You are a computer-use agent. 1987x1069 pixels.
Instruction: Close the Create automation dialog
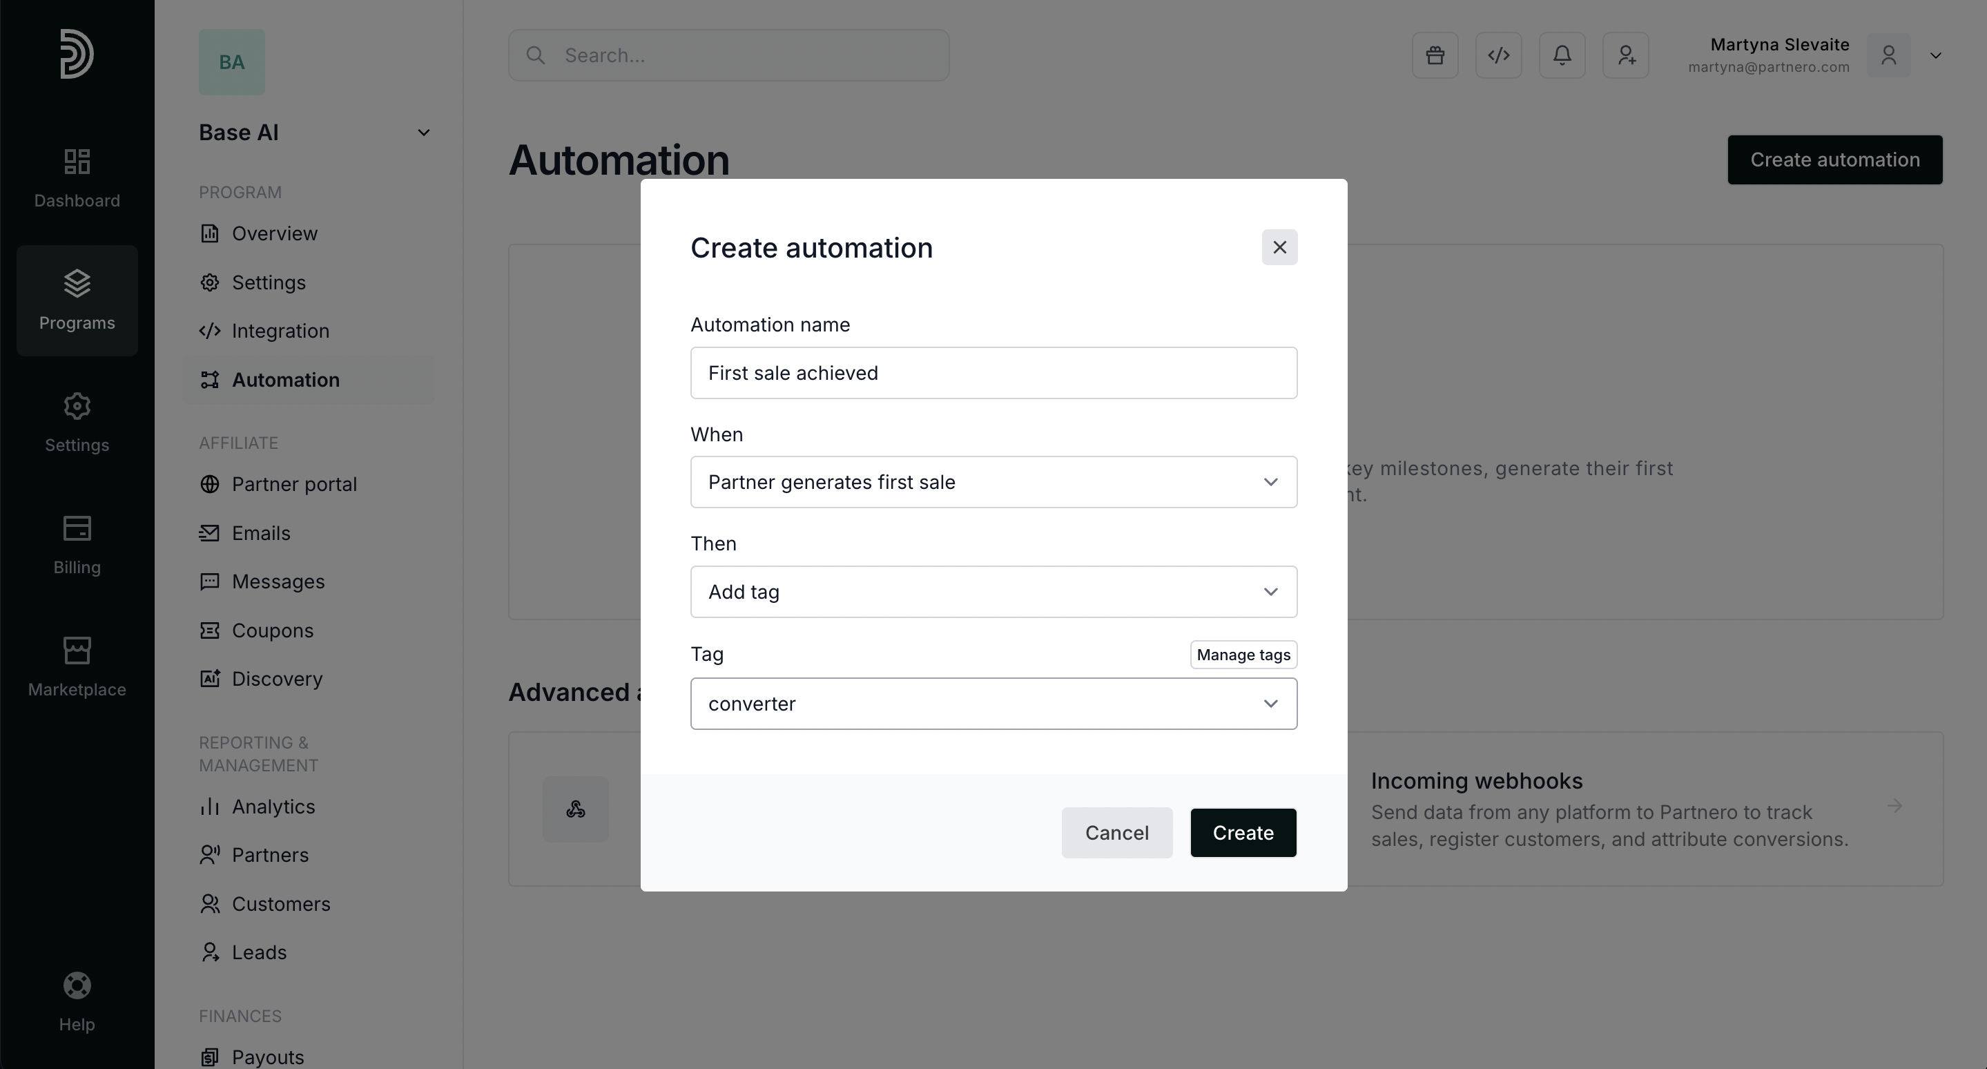[1279, 248]
